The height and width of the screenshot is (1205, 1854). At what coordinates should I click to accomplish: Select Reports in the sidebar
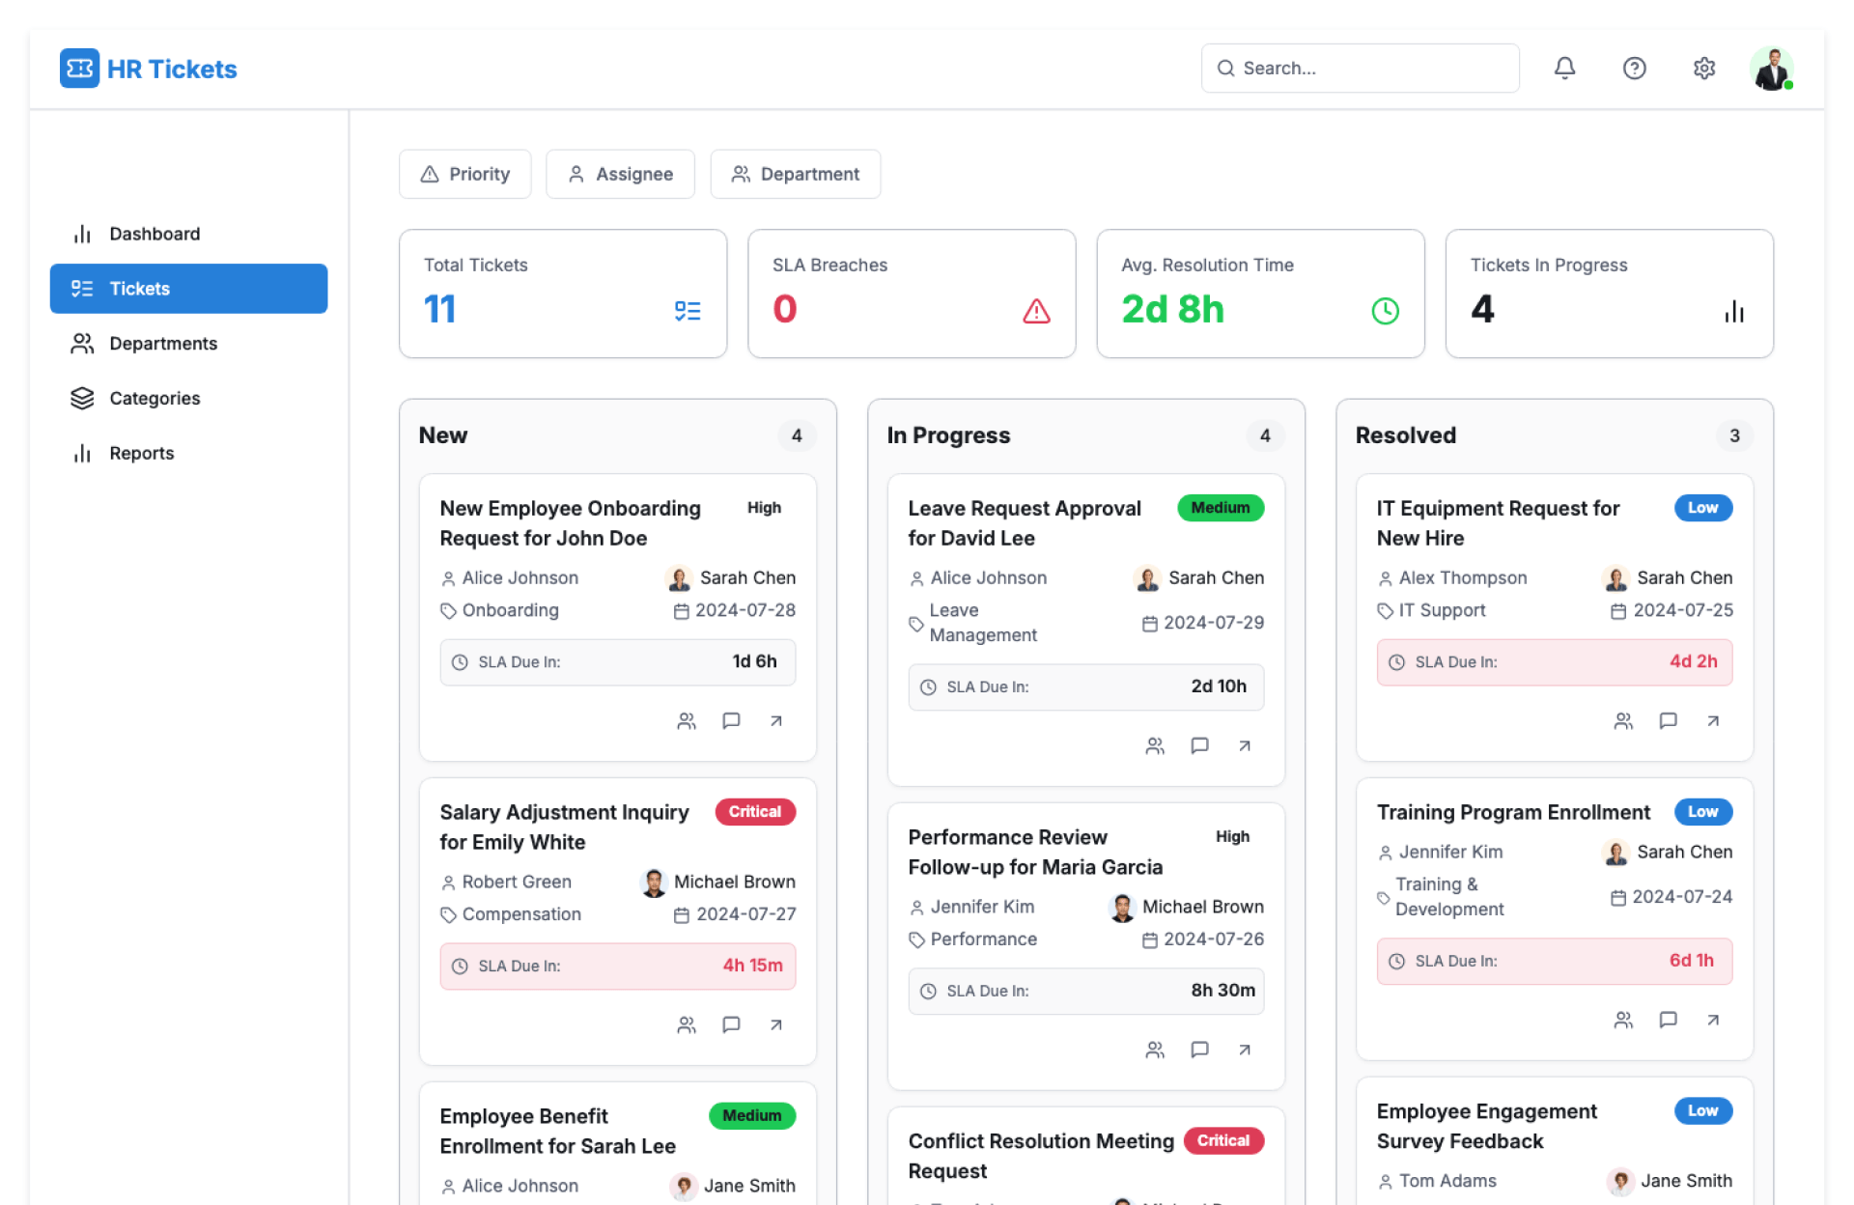(x=141, y=453)
